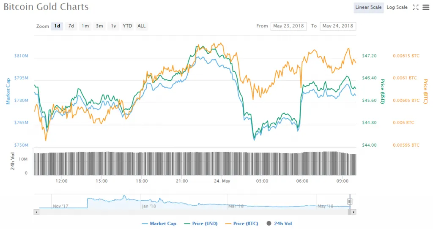Click the $780M market cap axis label

click(21, 101)
